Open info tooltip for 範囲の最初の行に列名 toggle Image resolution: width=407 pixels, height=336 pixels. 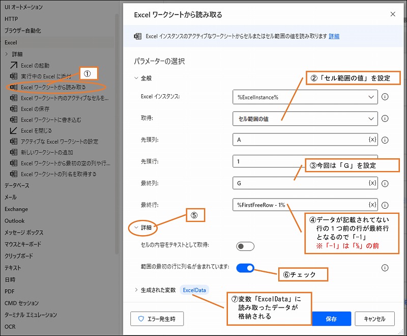[385, 268]
